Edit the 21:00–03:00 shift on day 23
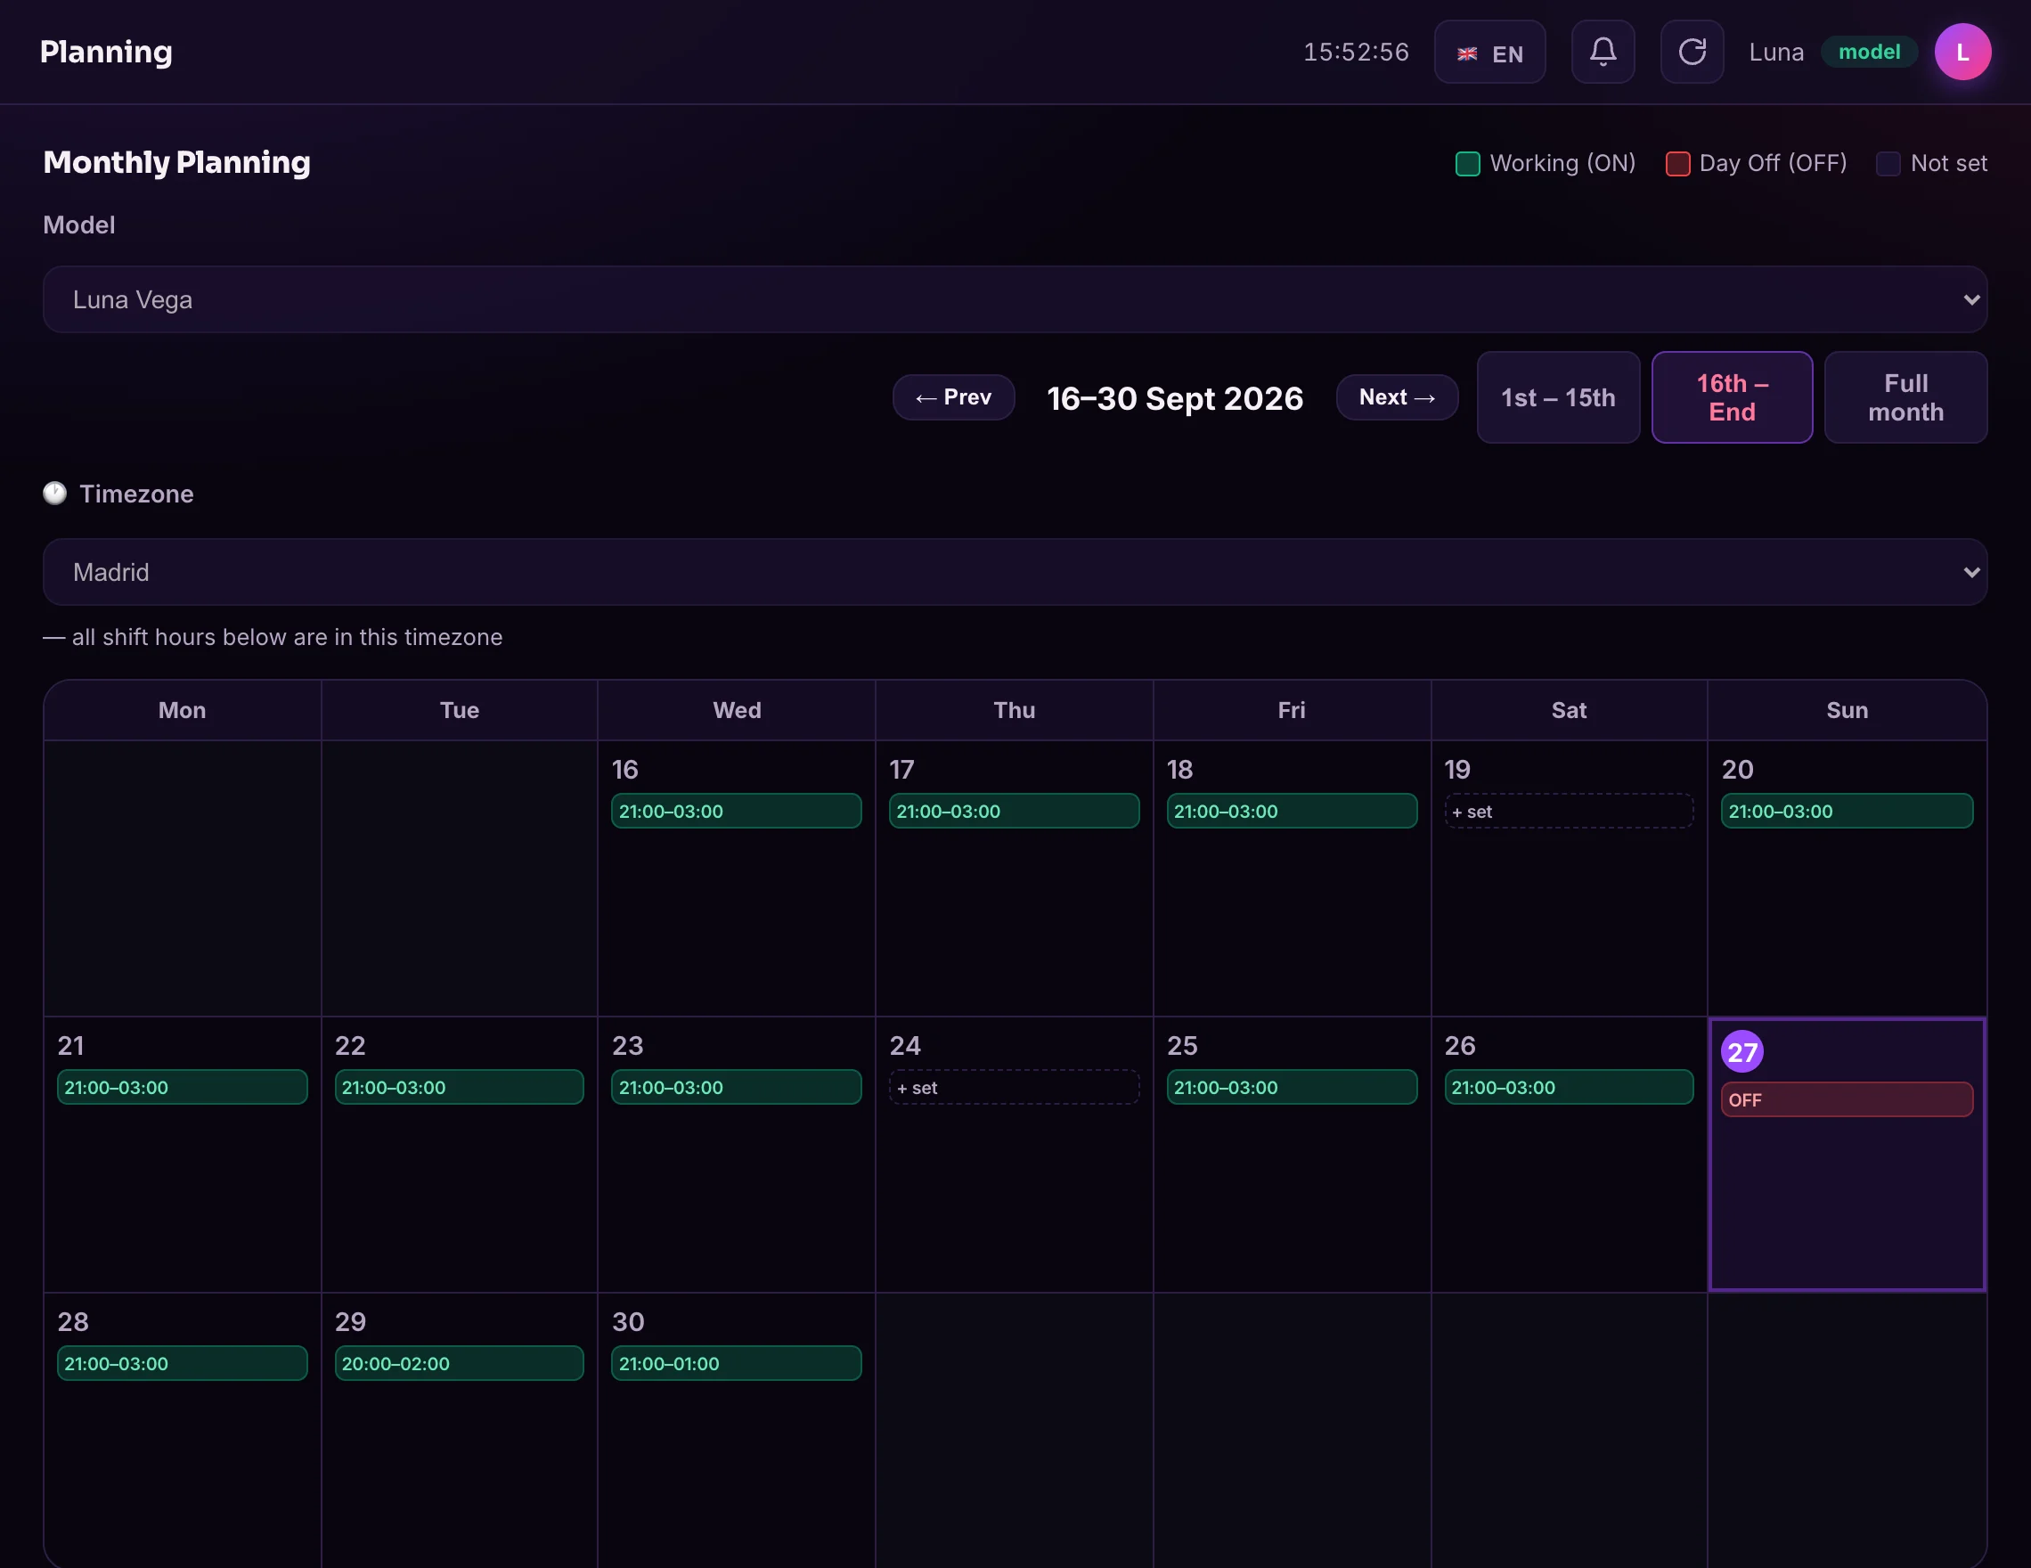2031x1568 pixels. coord(736,1087)
